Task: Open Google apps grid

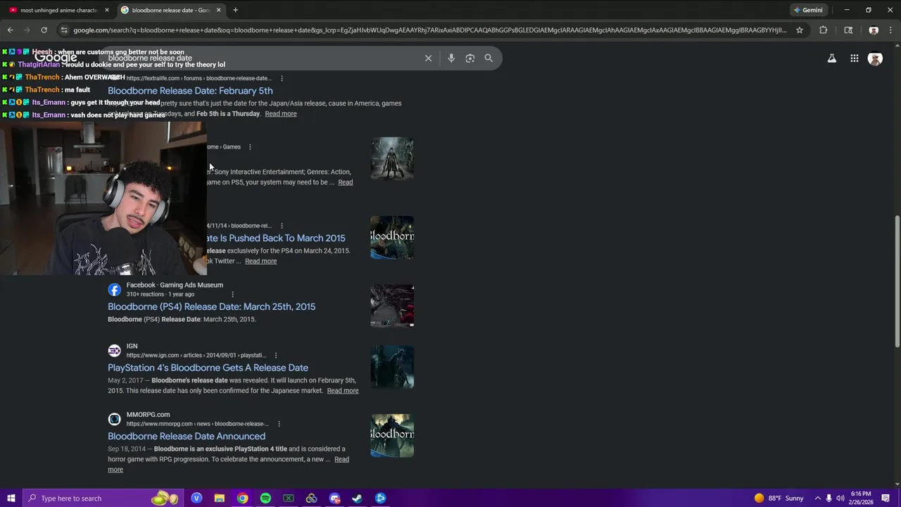Action: 855,58
